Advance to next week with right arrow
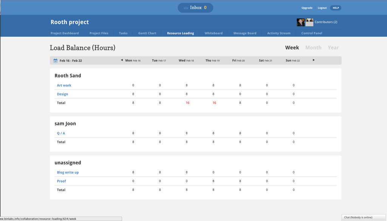387x221 pixels. pos(314,60)
